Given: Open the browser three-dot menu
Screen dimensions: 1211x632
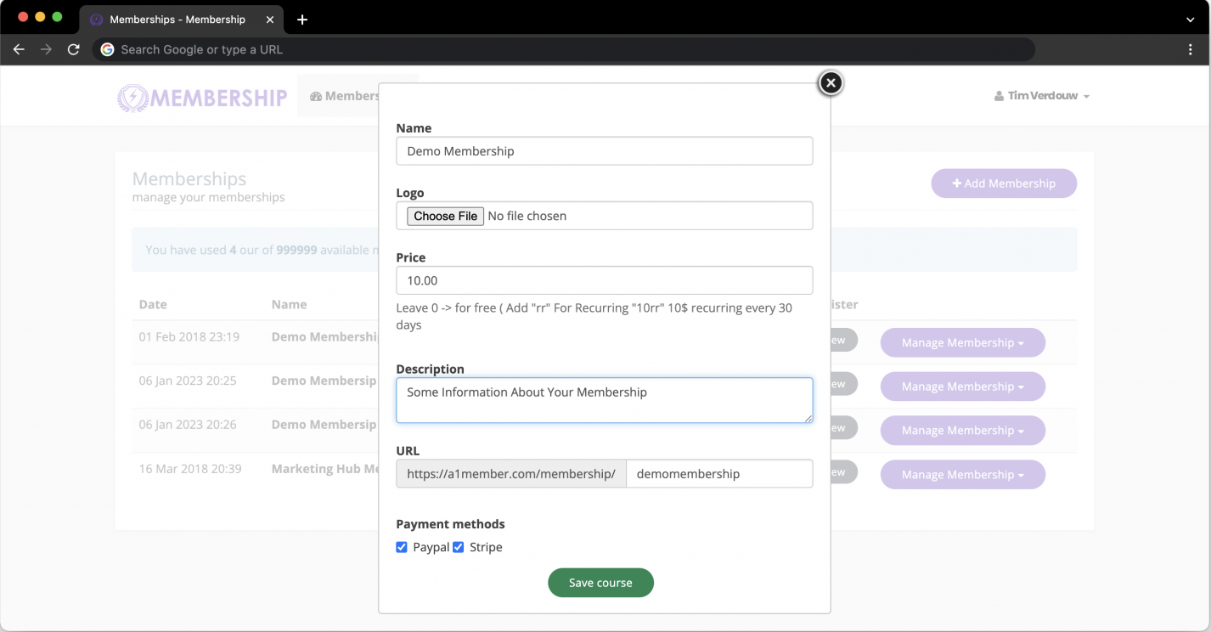Looking at the screenshot, I should (1191, 49).
